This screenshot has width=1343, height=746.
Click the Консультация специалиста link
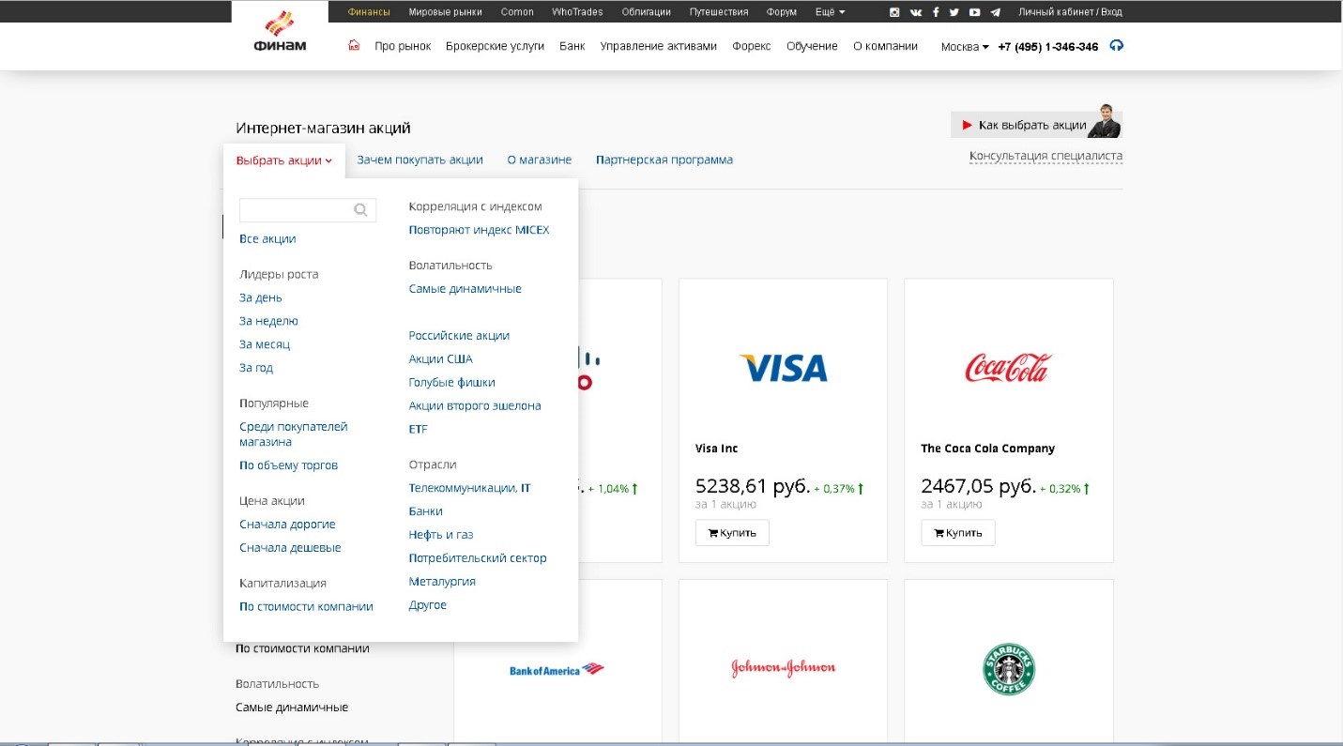(x=1045, y=156)
